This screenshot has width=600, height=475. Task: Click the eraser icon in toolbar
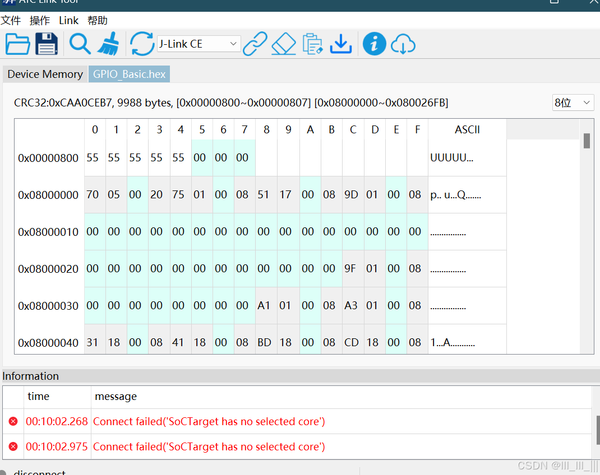click(284, 44)
